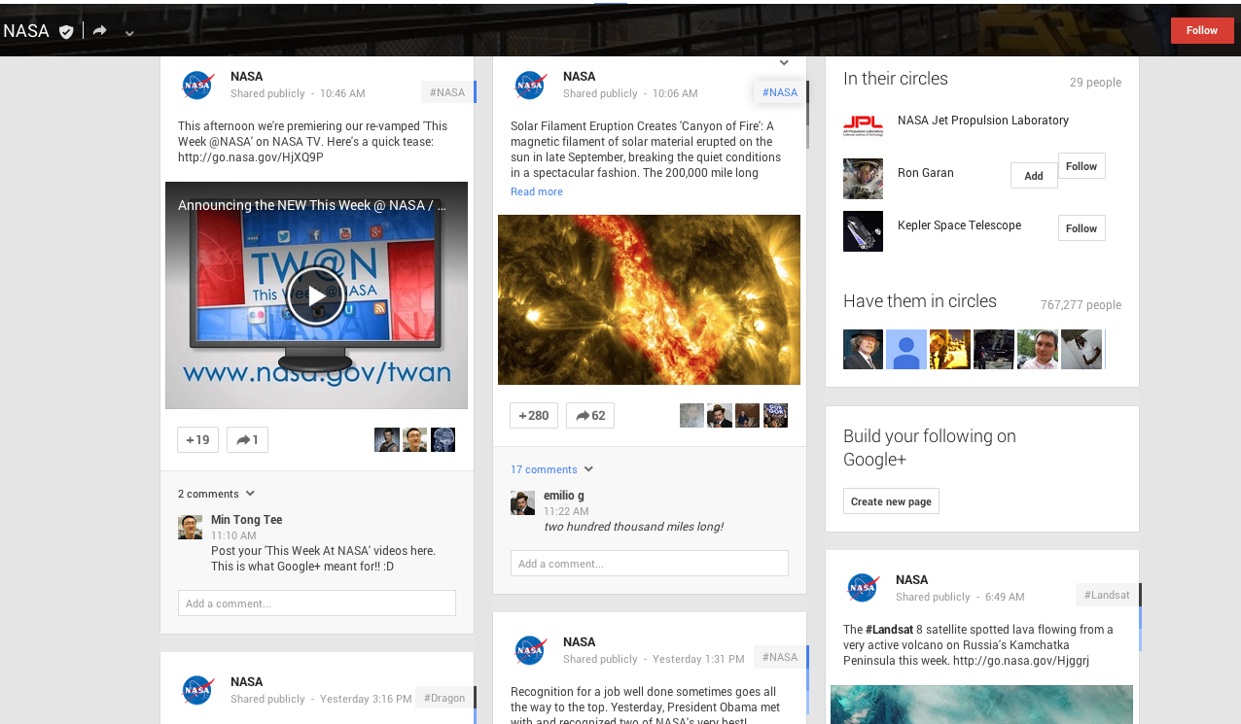Open NASA avatar on Yesterday 3:16 PM post
The image size is (1241, 724).
(197, 691)
